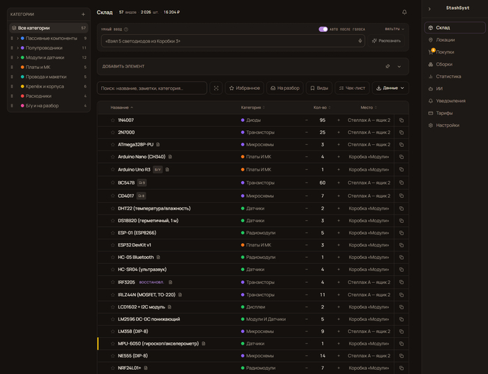Sort the table by Место column
The width and height of the screenshot is (488, 374).
tap(369, 107)
